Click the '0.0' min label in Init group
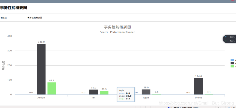The height and width of the screenshot is (108, 236). point(83,92)
